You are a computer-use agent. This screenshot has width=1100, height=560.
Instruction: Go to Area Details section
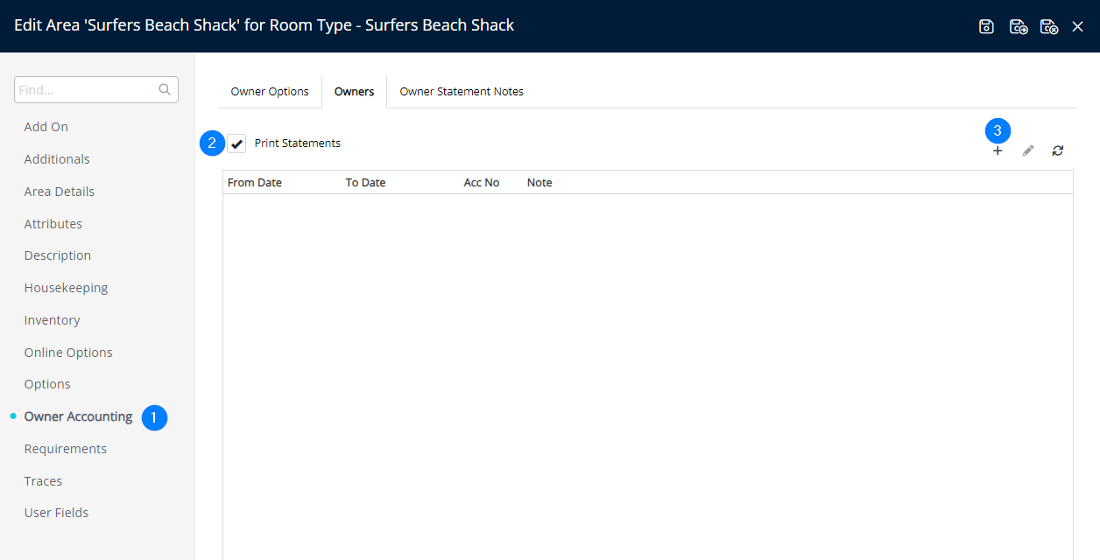tap(60, 192)
